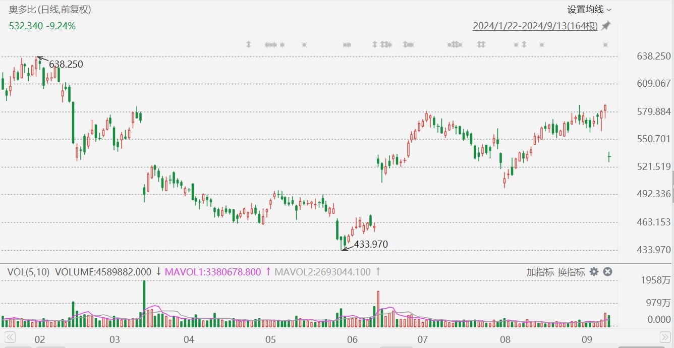Click the 638.250 high price annotation
Image resolution: width=674 pixels, height=348 pixels.
66,64
